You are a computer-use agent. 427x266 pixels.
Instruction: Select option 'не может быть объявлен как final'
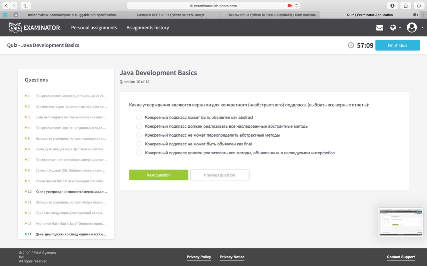coord(139,144)
